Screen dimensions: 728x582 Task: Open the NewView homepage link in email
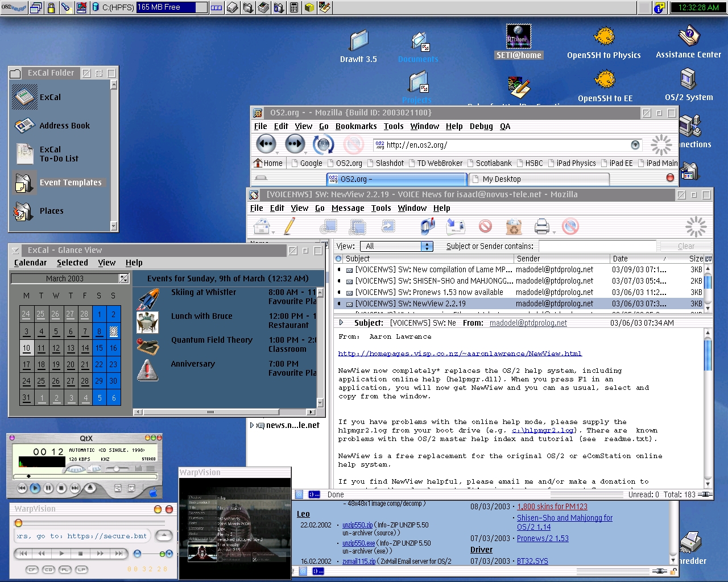[x=460, y=354]
